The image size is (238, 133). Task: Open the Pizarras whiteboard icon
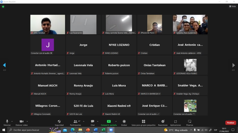pos(190,122)
